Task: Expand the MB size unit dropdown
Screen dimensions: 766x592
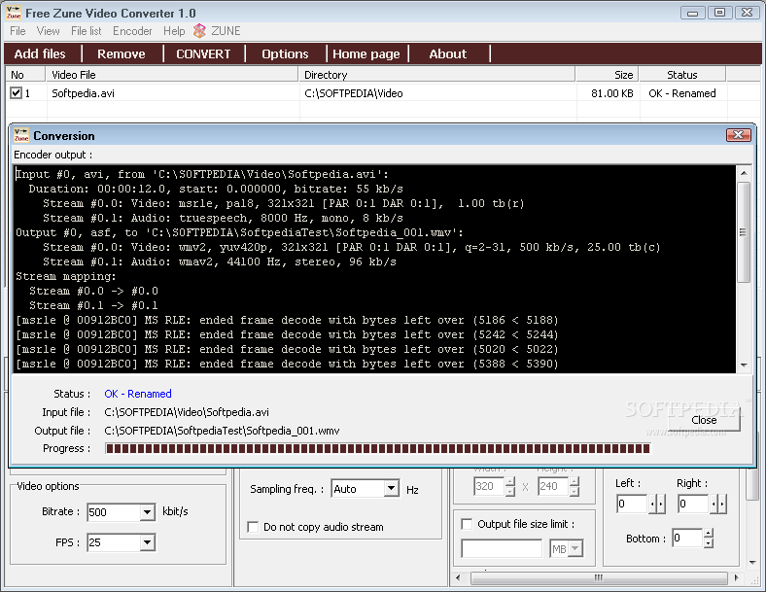Action: point(576,548)
